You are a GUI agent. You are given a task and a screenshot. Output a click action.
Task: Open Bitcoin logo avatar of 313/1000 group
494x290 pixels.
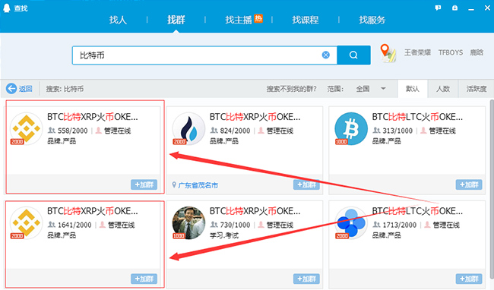(351, 128)
